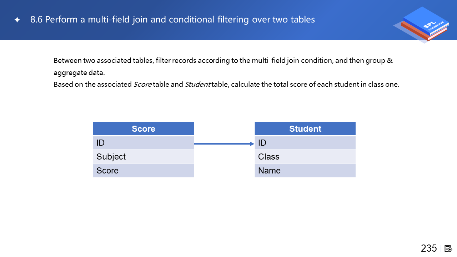Click the page number 235
Screen dimensions: 457x257
coord(428,248)
